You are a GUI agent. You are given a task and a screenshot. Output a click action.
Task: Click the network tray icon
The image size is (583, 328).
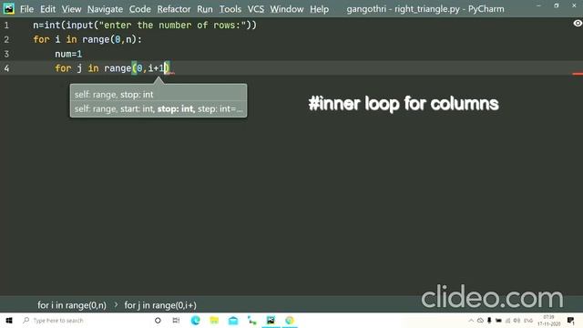click(x=508, y=320)
